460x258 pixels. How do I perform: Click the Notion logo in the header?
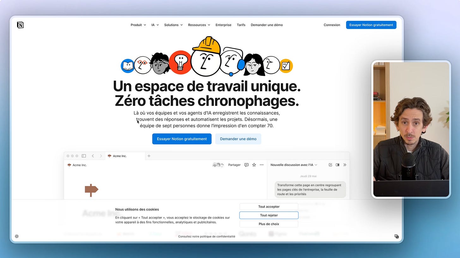point(21,25)
